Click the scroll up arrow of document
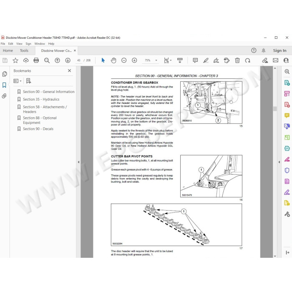 click(275, 68)
